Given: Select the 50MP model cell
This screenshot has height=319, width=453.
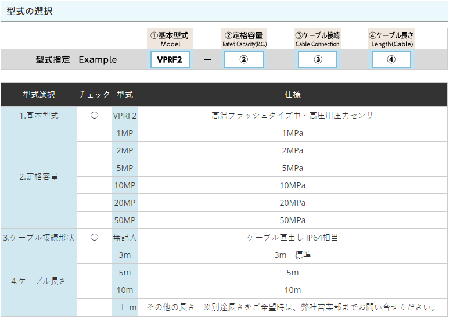Looking at the screenshot, I should click(x=125, y=220).
